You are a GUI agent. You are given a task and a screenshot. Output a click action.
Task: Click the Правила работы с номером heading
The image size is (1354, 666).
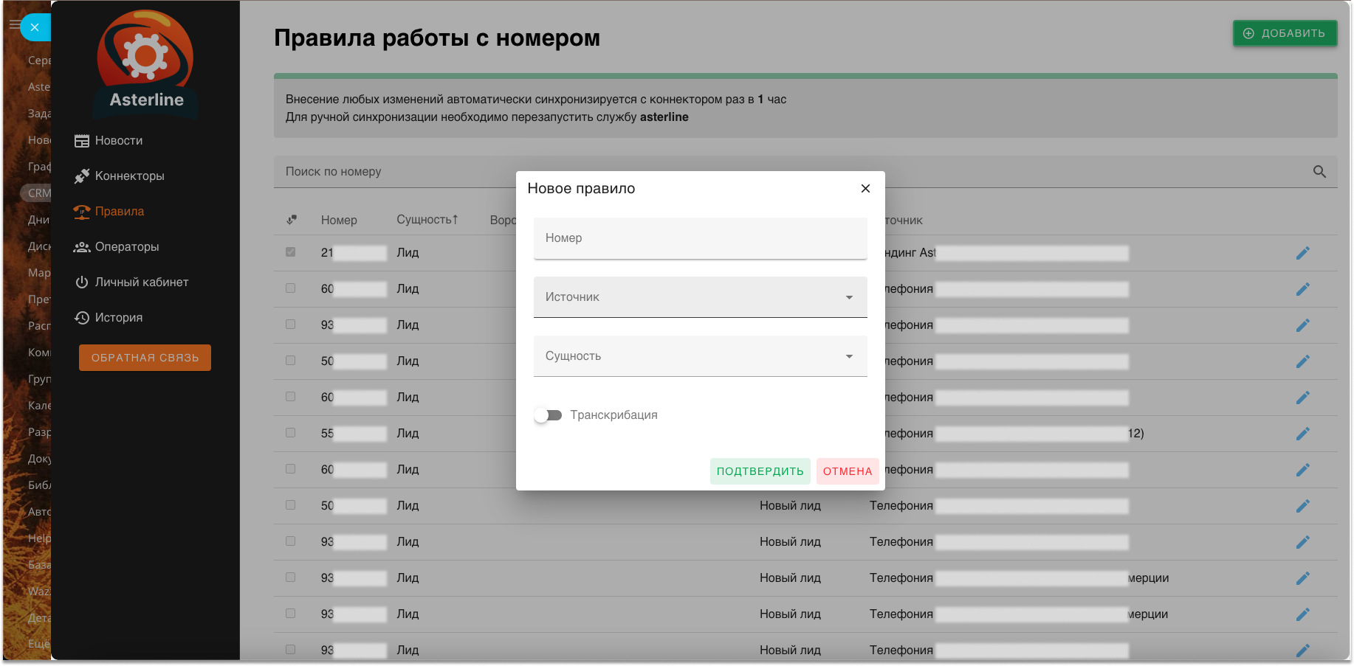tap(437, 38)
